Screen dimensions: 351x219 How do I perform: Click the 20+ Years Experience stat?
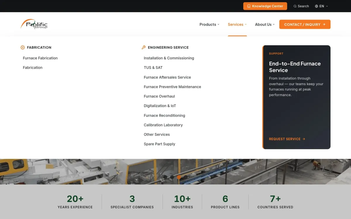coord(75,202)
